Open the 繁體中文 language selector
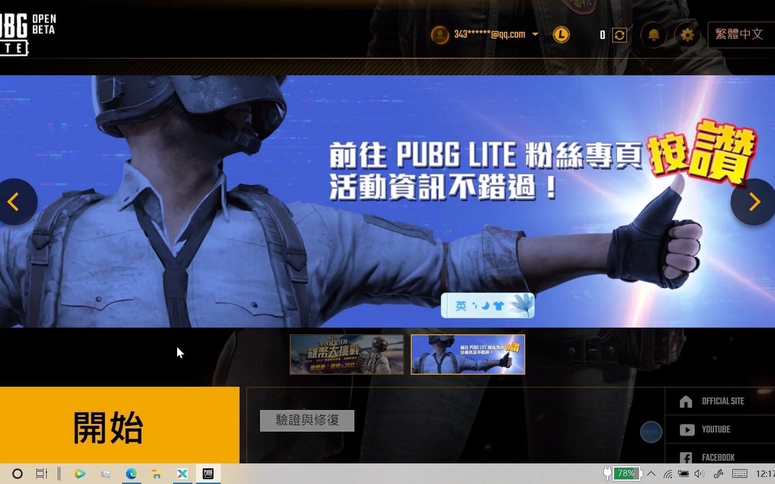The height and width of the screenshot is (484, 775). tap(741, 35)
